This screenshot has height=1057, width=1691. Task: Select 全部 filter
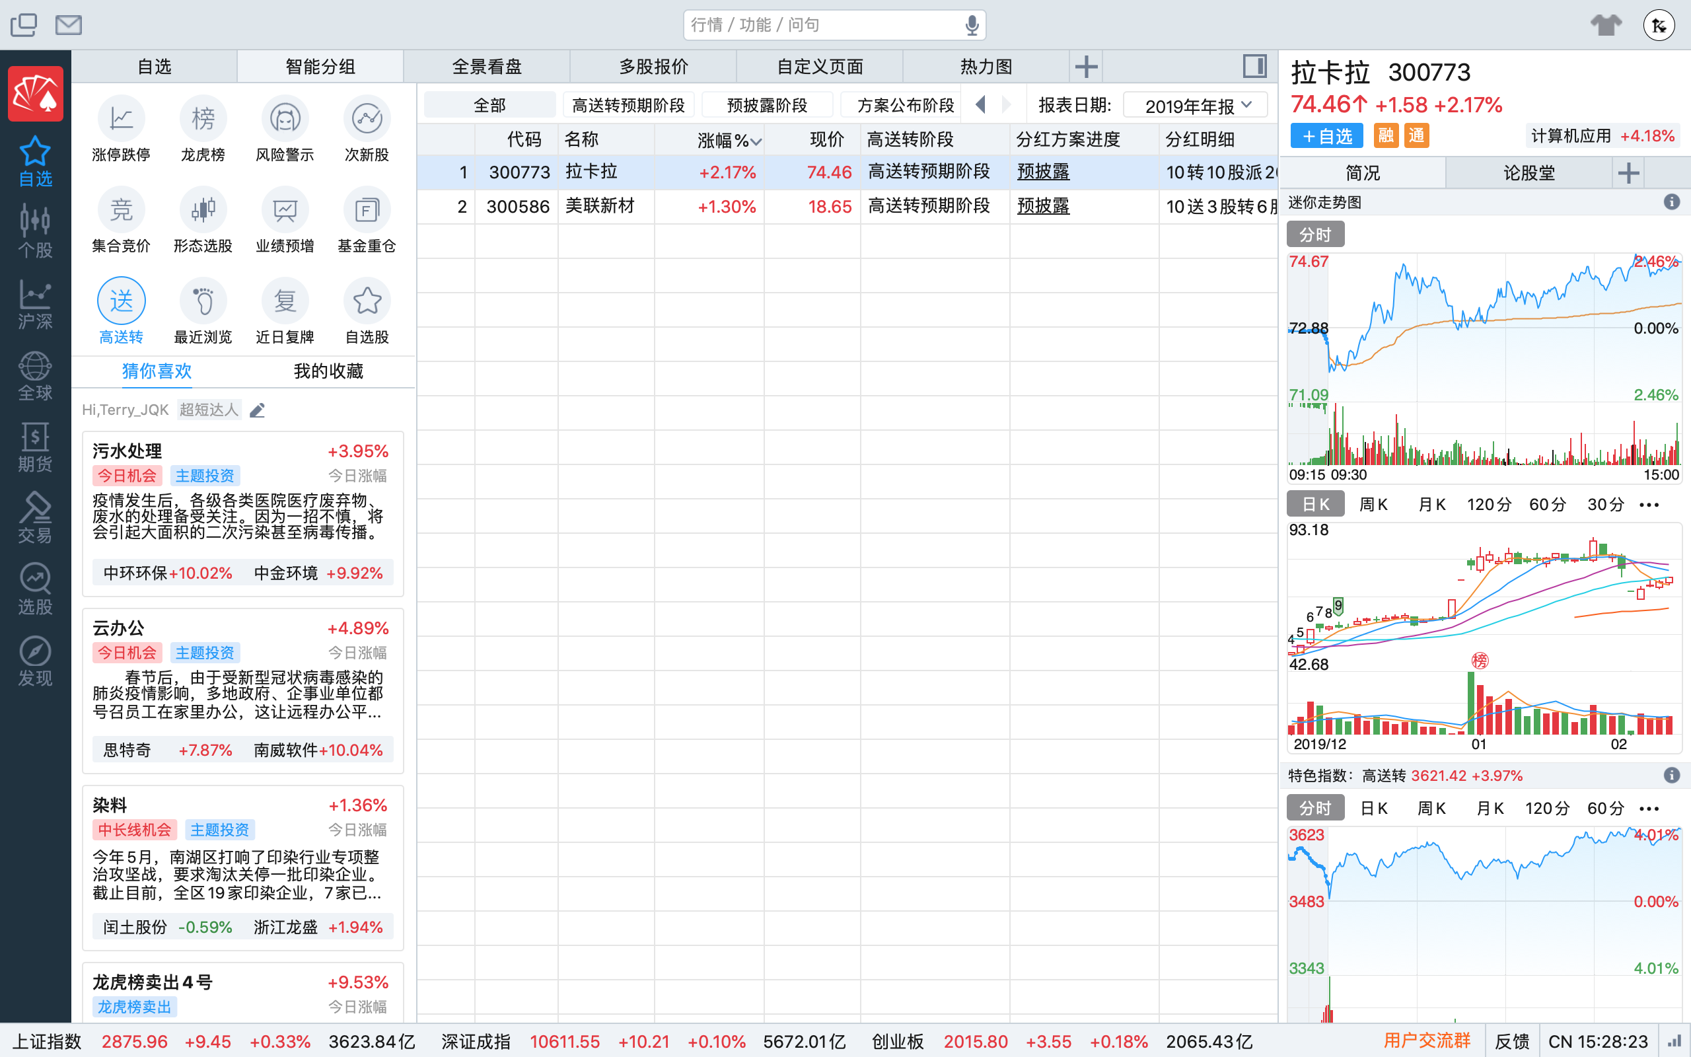(489, 106)
